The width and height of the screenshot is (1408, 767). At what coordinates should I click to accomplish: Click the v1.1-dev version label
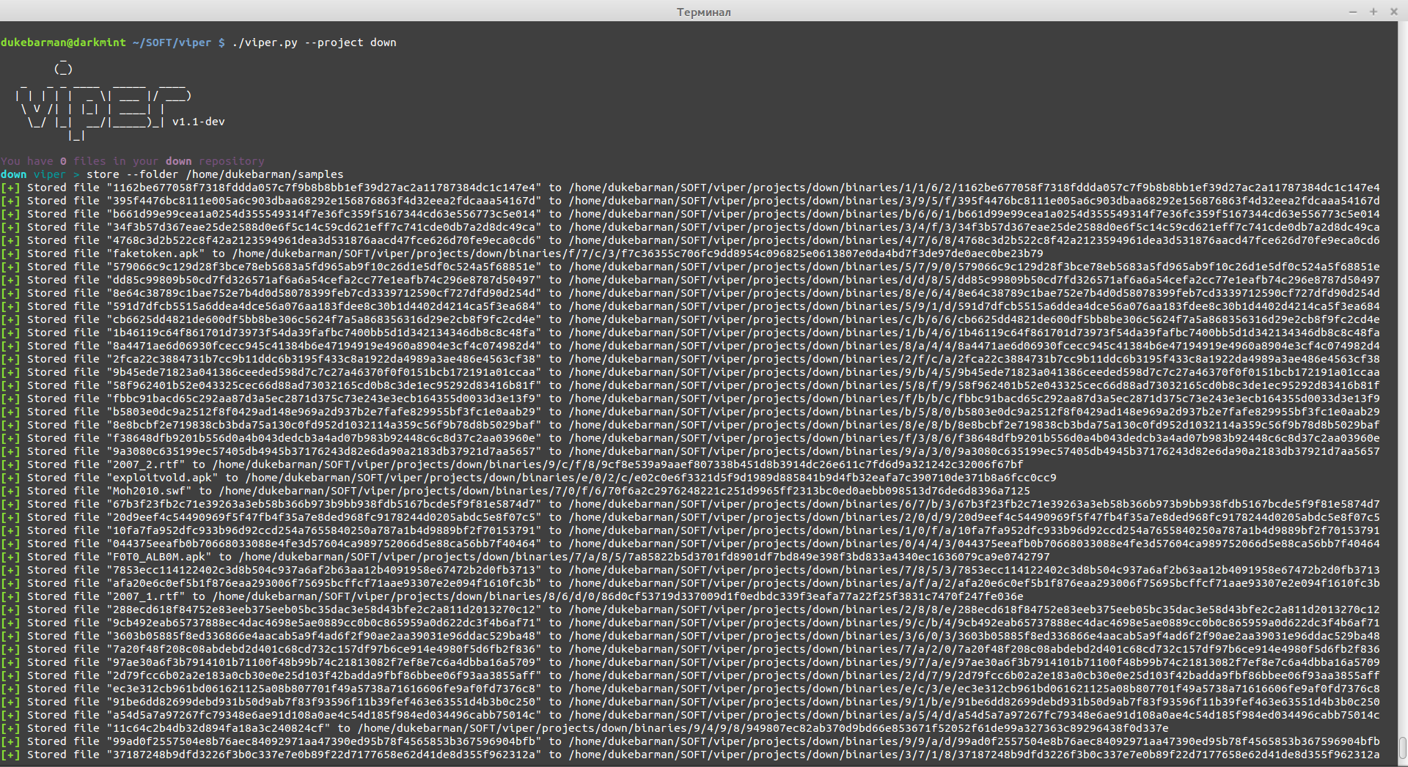coord(198,122)
